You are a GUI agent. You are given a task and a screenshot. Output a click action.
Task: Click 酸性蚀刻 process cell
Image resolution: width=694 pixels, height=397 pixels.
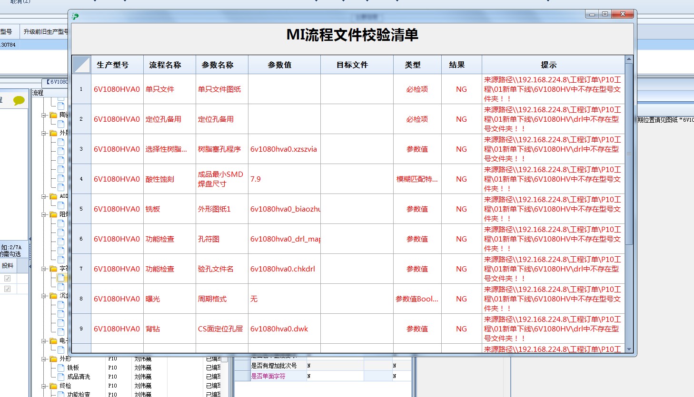tap(169, 179)
